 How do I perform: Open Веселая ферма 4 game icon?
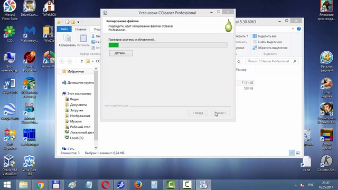tap(326, 62)
